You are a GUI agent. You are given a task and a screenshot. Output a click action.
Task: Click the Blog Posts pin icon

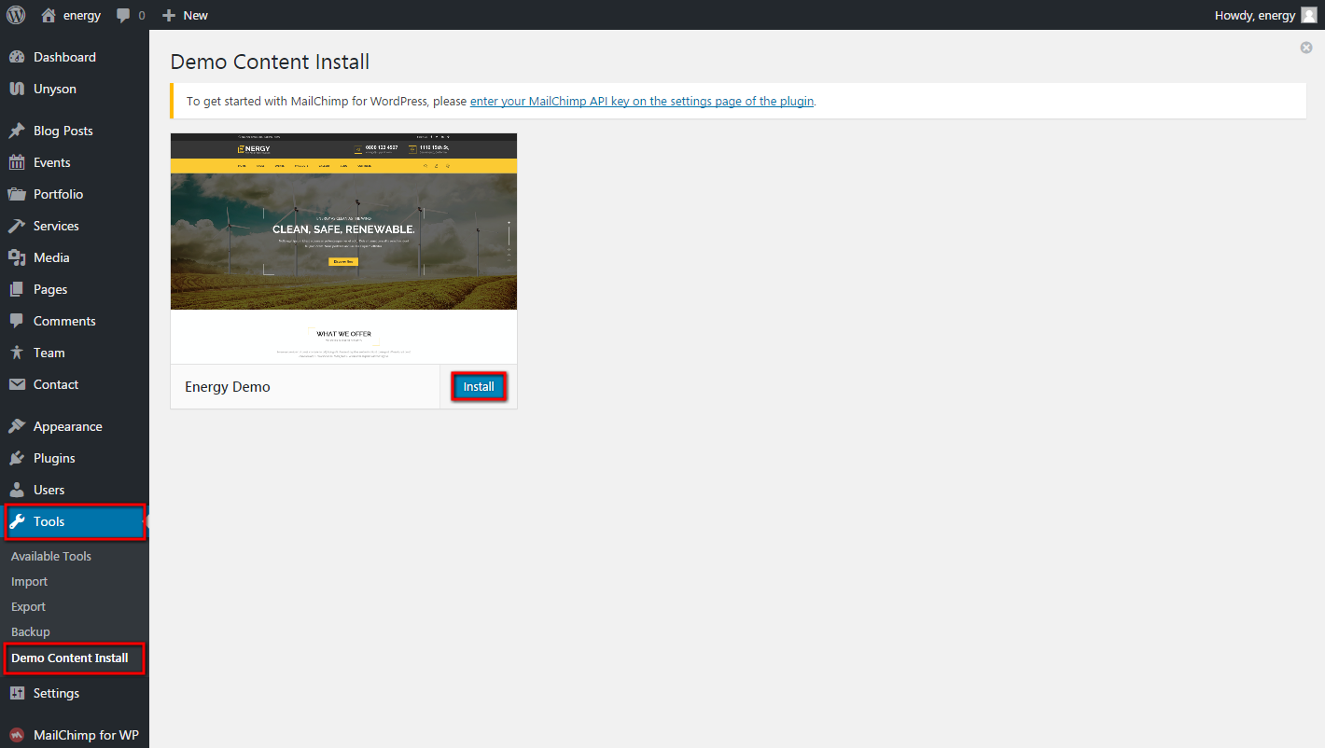(17, 131)
